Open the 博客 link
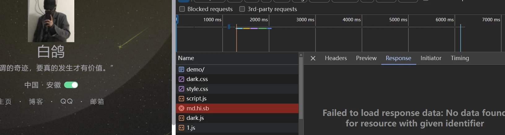 [x=36, y=102]
